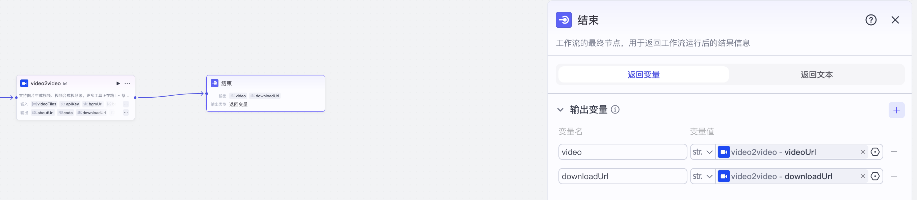Screen dimensions: 917x200
Task: Remove the downloadUrl variable row
Action: coord(894,176)
